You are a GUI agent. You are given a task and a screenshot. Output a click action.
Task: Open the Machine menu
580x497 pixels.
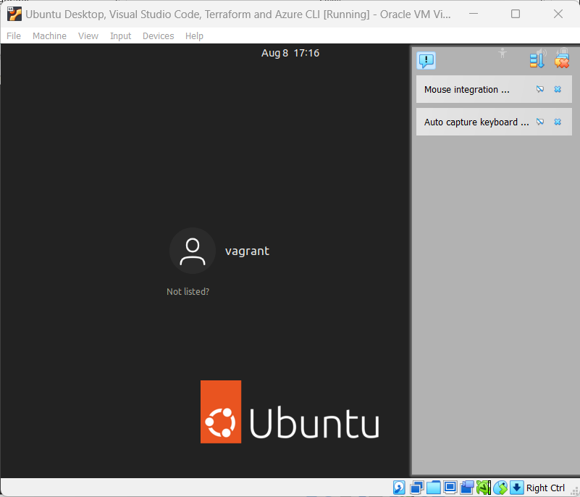point(49,35)
